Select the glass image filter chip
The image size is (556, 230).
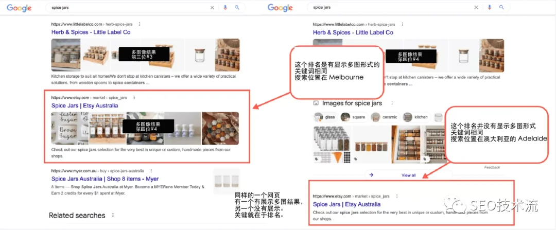[325, 117]
